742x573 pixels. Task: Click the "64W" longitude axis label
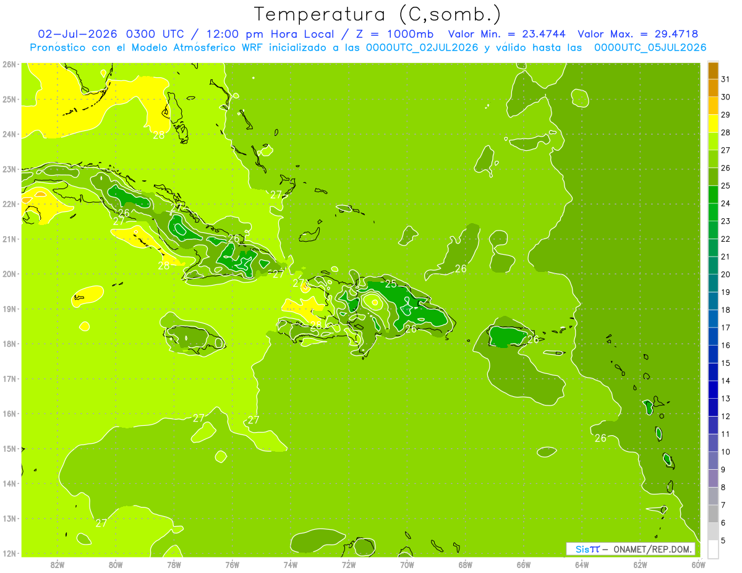pos(582,564)
